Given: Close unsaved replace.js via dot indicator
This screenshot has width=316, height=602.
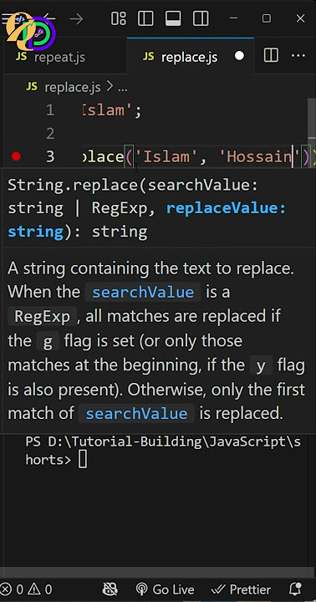Looking at the screenshot, I should coord(239,57).
